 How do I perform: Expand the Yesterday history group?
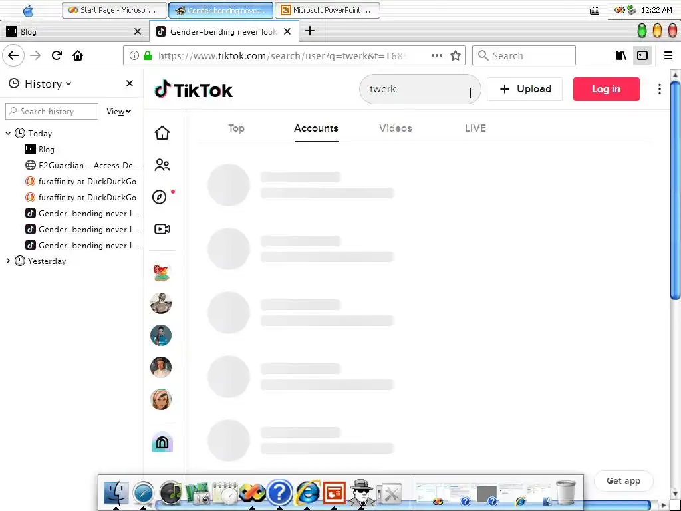8,261
